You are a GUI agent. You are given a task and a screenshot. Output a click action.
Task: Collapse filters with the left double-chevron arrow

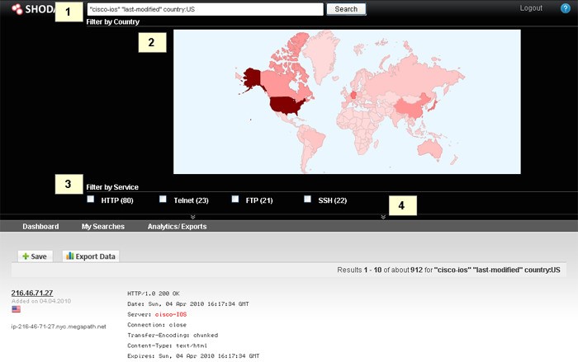point(192,217)
